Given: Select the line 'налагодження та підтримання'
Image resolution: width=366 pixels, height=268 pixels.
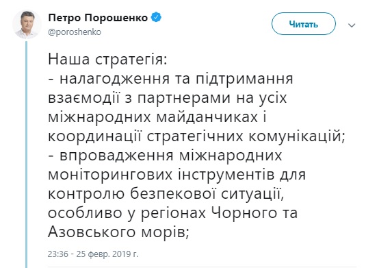Looking at the screenshot, I should coord(177,79).
